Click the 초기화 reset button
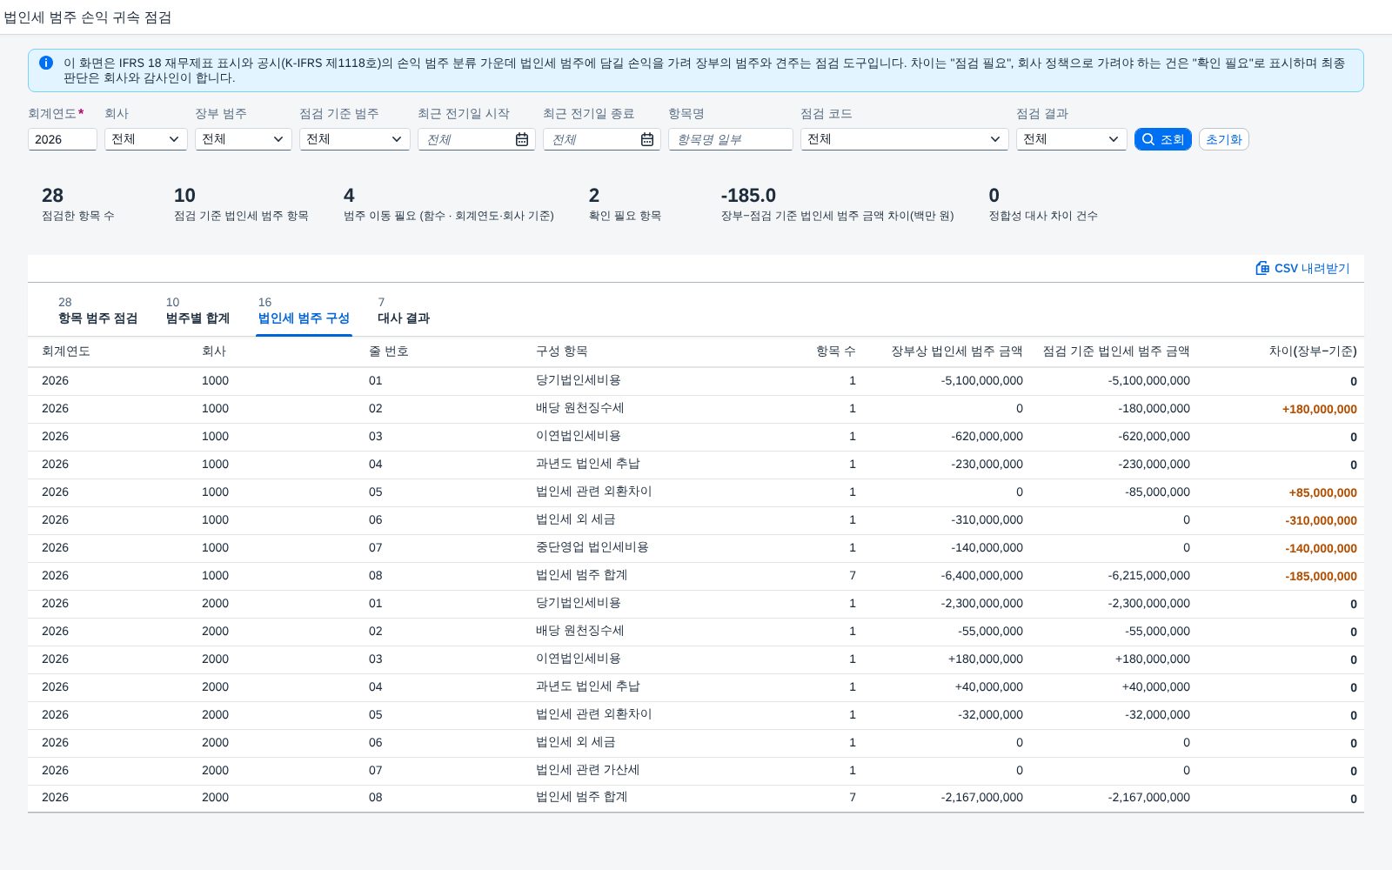 1224,139
